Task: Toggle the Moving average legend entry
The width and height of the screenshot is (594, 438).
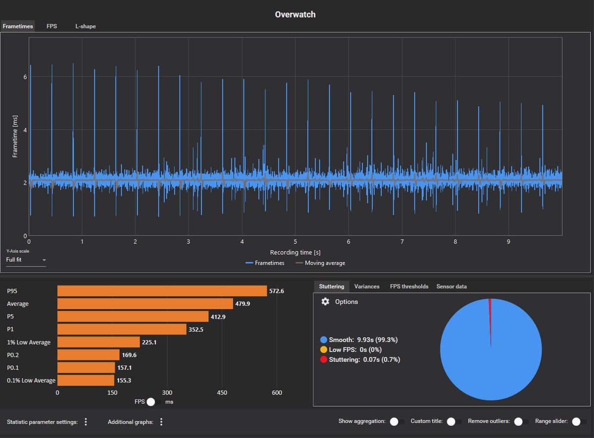Action: click(320, 263)
